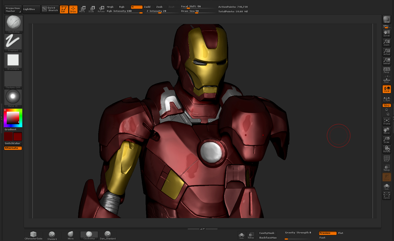
Task: Click the Move view button in right shelf
Action: tap(387, 131)
